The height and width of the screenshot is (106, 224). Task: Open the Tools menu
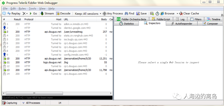32,9
